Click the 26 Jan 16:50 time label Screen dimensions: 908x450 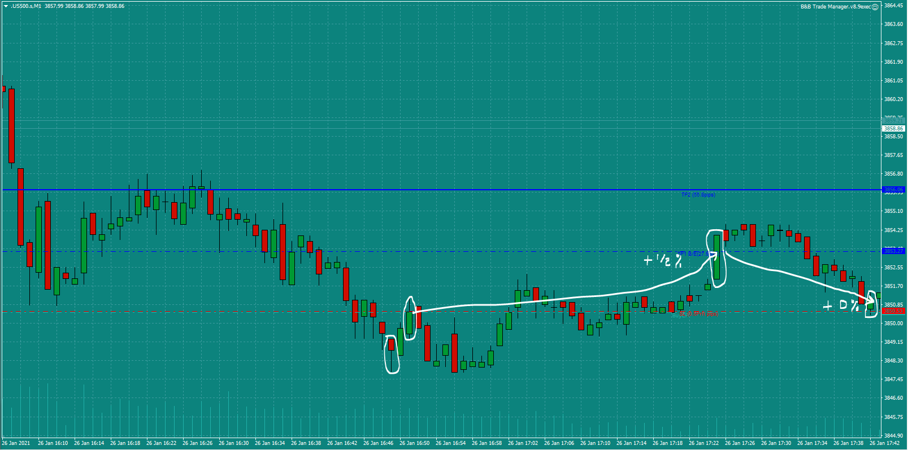pos(414,443)
